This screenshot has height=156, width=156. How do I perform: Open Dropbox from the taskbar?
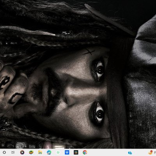coord(67,152)
